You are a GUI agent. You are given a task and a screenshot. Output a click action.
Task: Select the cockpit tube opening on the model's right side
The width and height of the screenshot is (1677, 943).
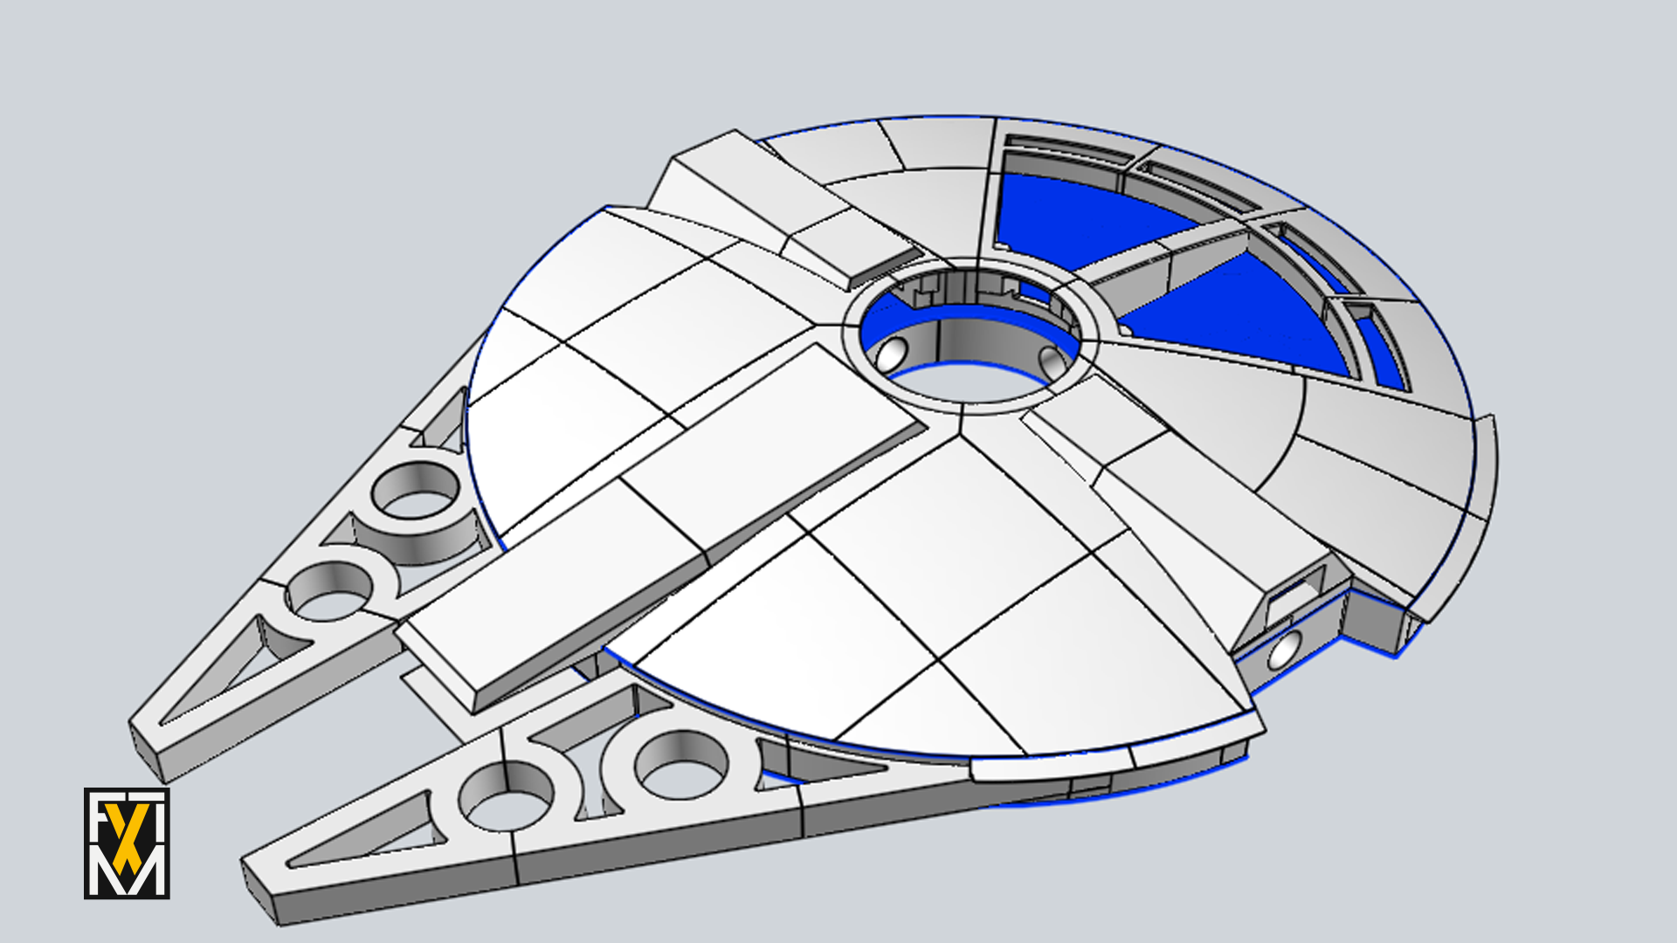(1283, 650)
